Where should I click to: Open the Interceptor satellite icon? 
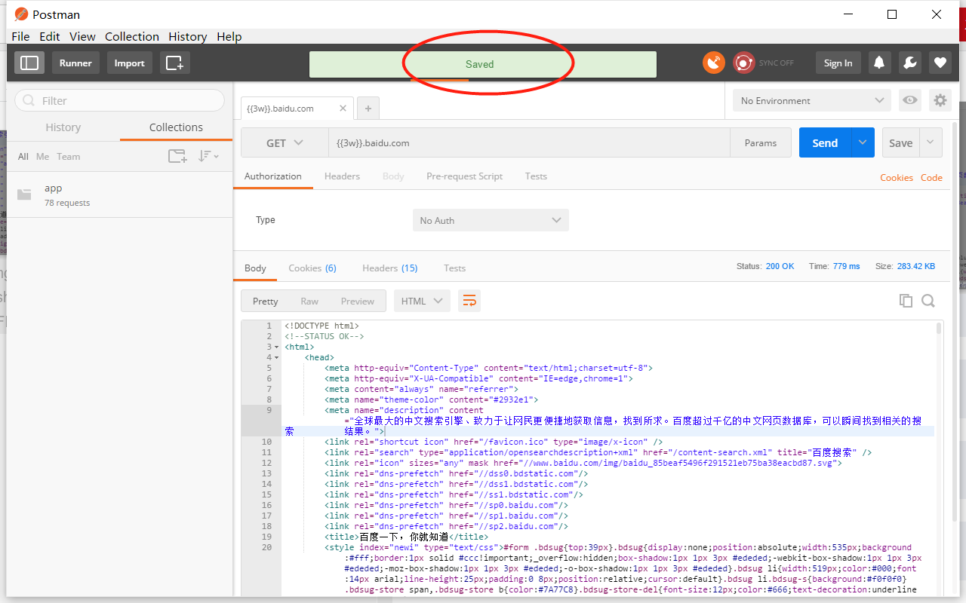coord(714,63)
